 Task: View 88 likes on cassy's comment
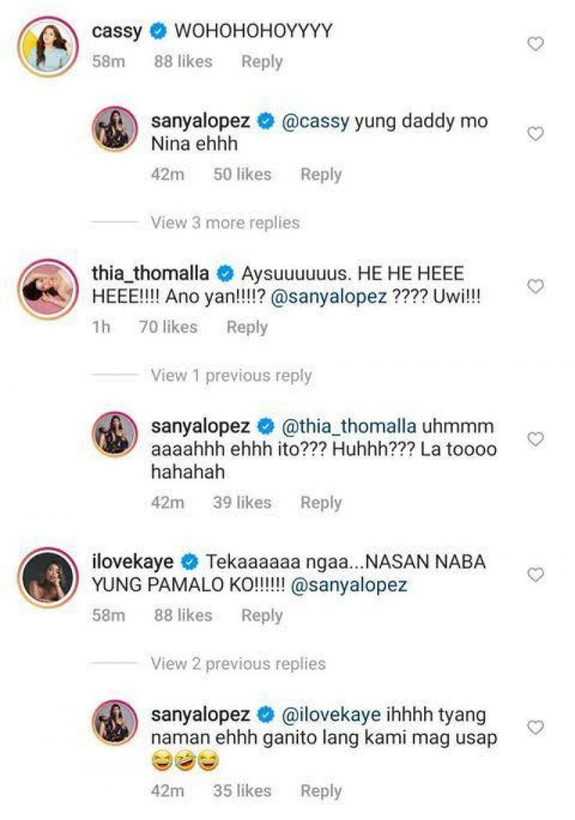tap(183, 62)
